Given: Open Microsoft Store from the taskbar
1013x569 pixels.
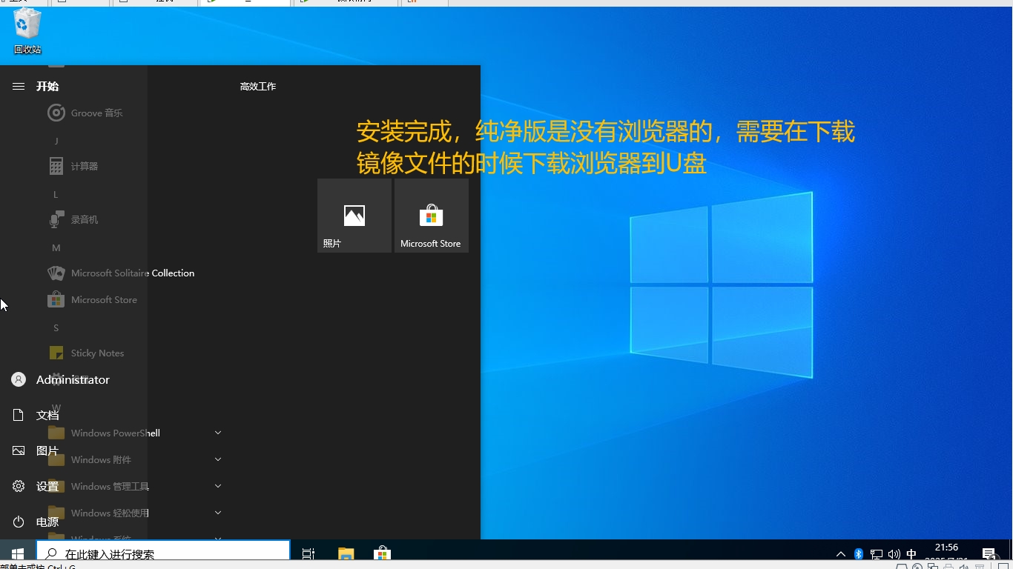Looking at the screenshot, I should pos(382,553).
